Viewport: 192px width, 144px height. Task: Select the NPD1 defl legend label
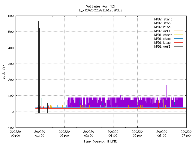pos(162,46)
